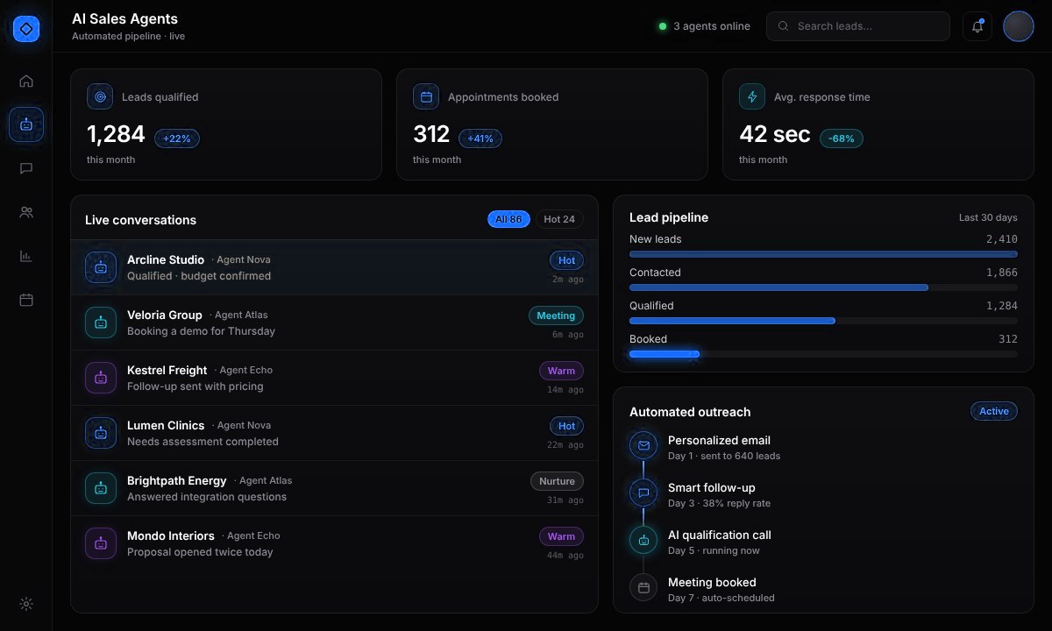Open the Kestrel Freight conversation name
1052x631 pixels.
click(167, 370)
